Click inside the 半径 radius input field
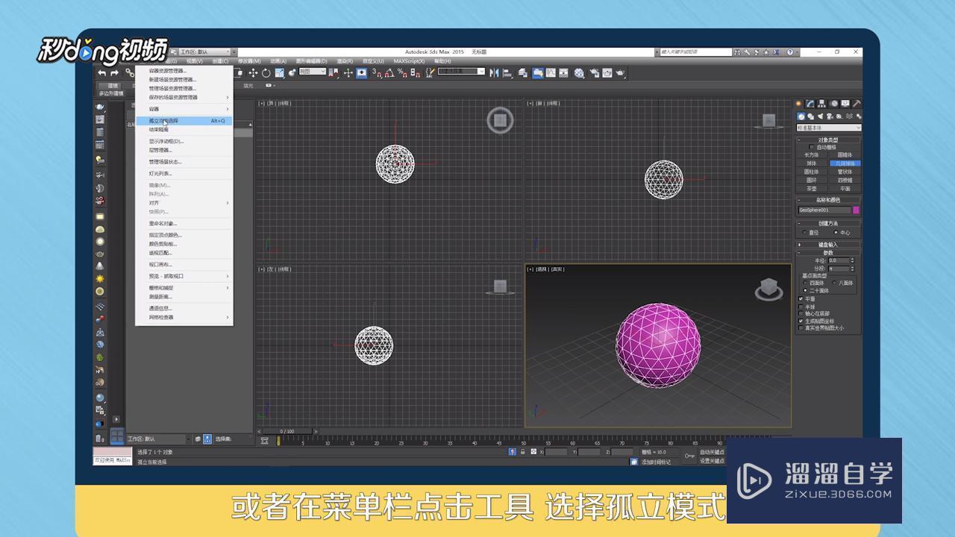 (839, 259)
